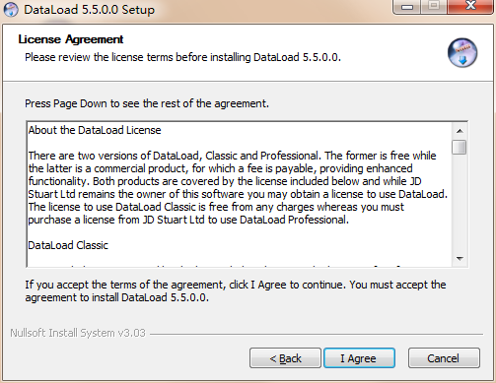The height and width of the screenshot is (383, 496).
Task: Click the 'Nullsoft Install System v3.03' label
Action: [78, 333]
